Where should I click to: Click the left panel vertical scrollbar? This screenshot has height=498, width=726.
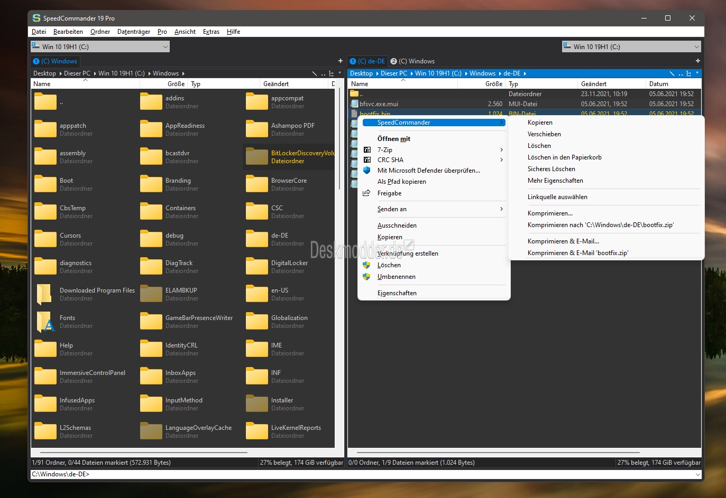click(x=339, y=139)
